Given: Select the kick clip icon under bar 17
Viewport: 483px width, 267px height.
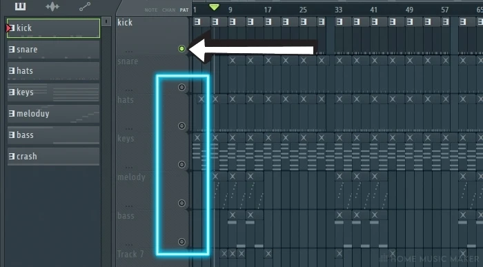Looking at the screenshot, I should coord(268,22).
